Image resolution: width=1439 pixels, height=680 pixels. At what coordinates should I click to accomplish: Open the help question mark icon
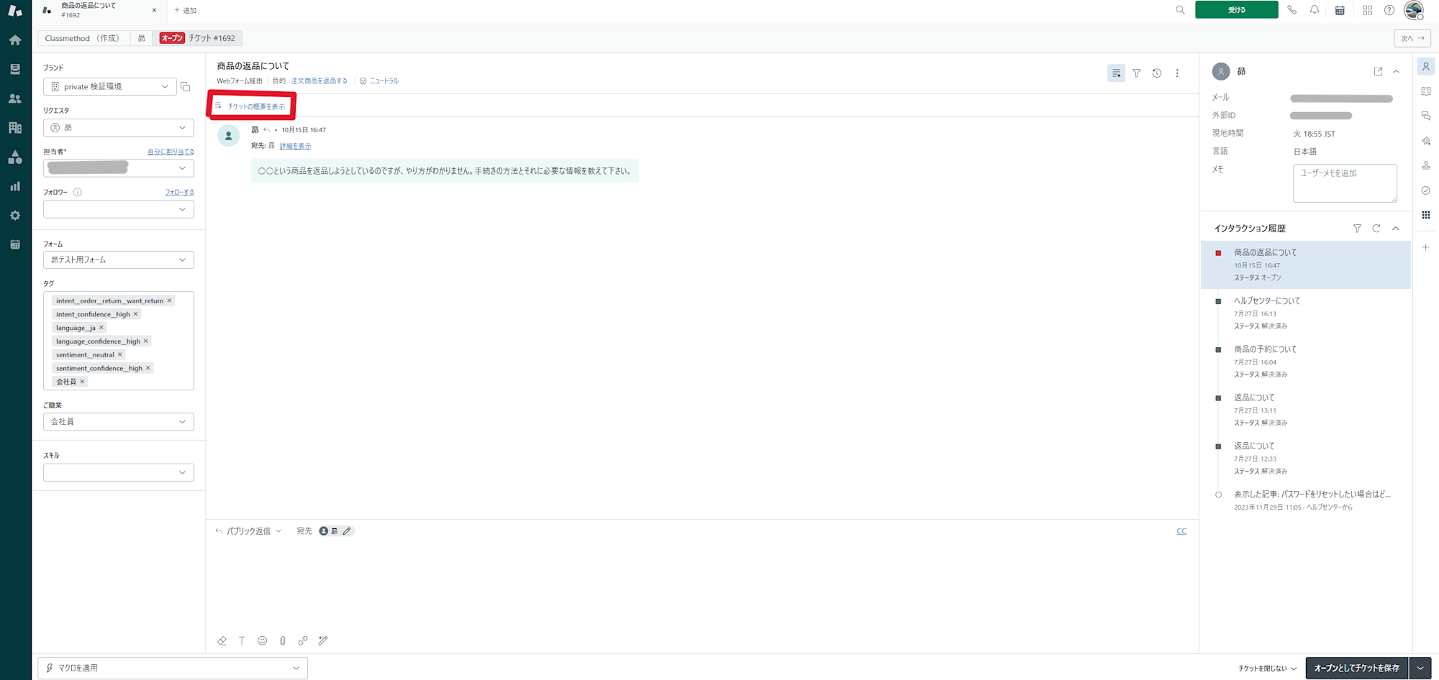(1389, 10)
